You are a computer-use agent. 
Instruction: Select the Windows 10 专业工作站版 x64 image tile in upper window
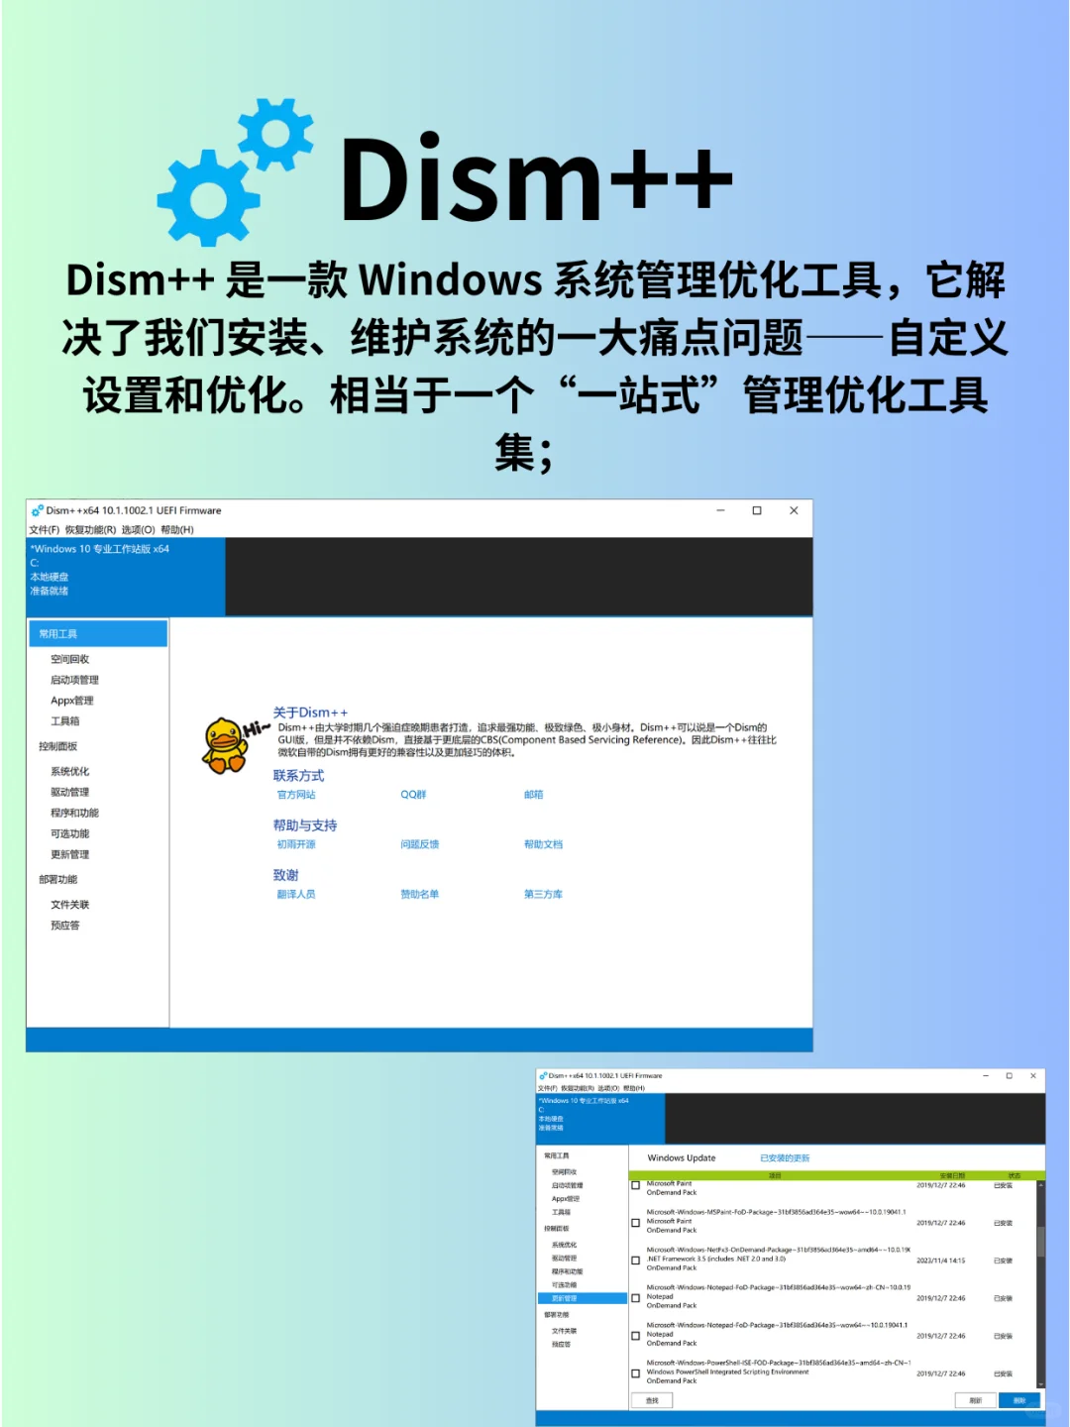(126, 577)
